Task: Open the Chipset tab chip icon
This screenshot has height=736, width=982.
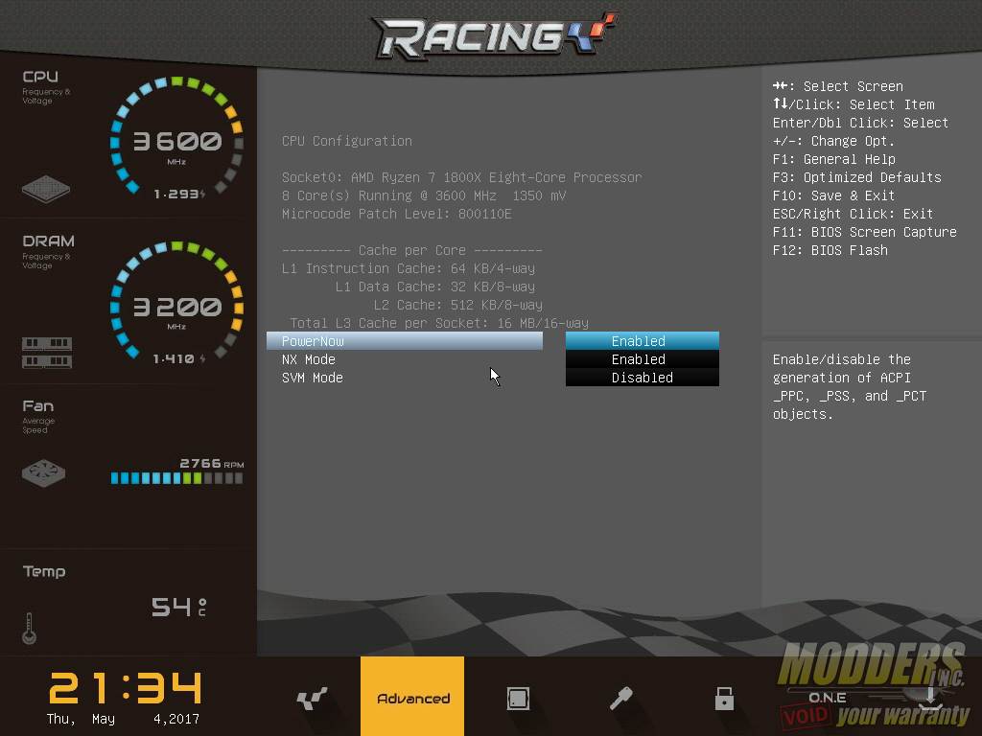Action: coord(518,698)
